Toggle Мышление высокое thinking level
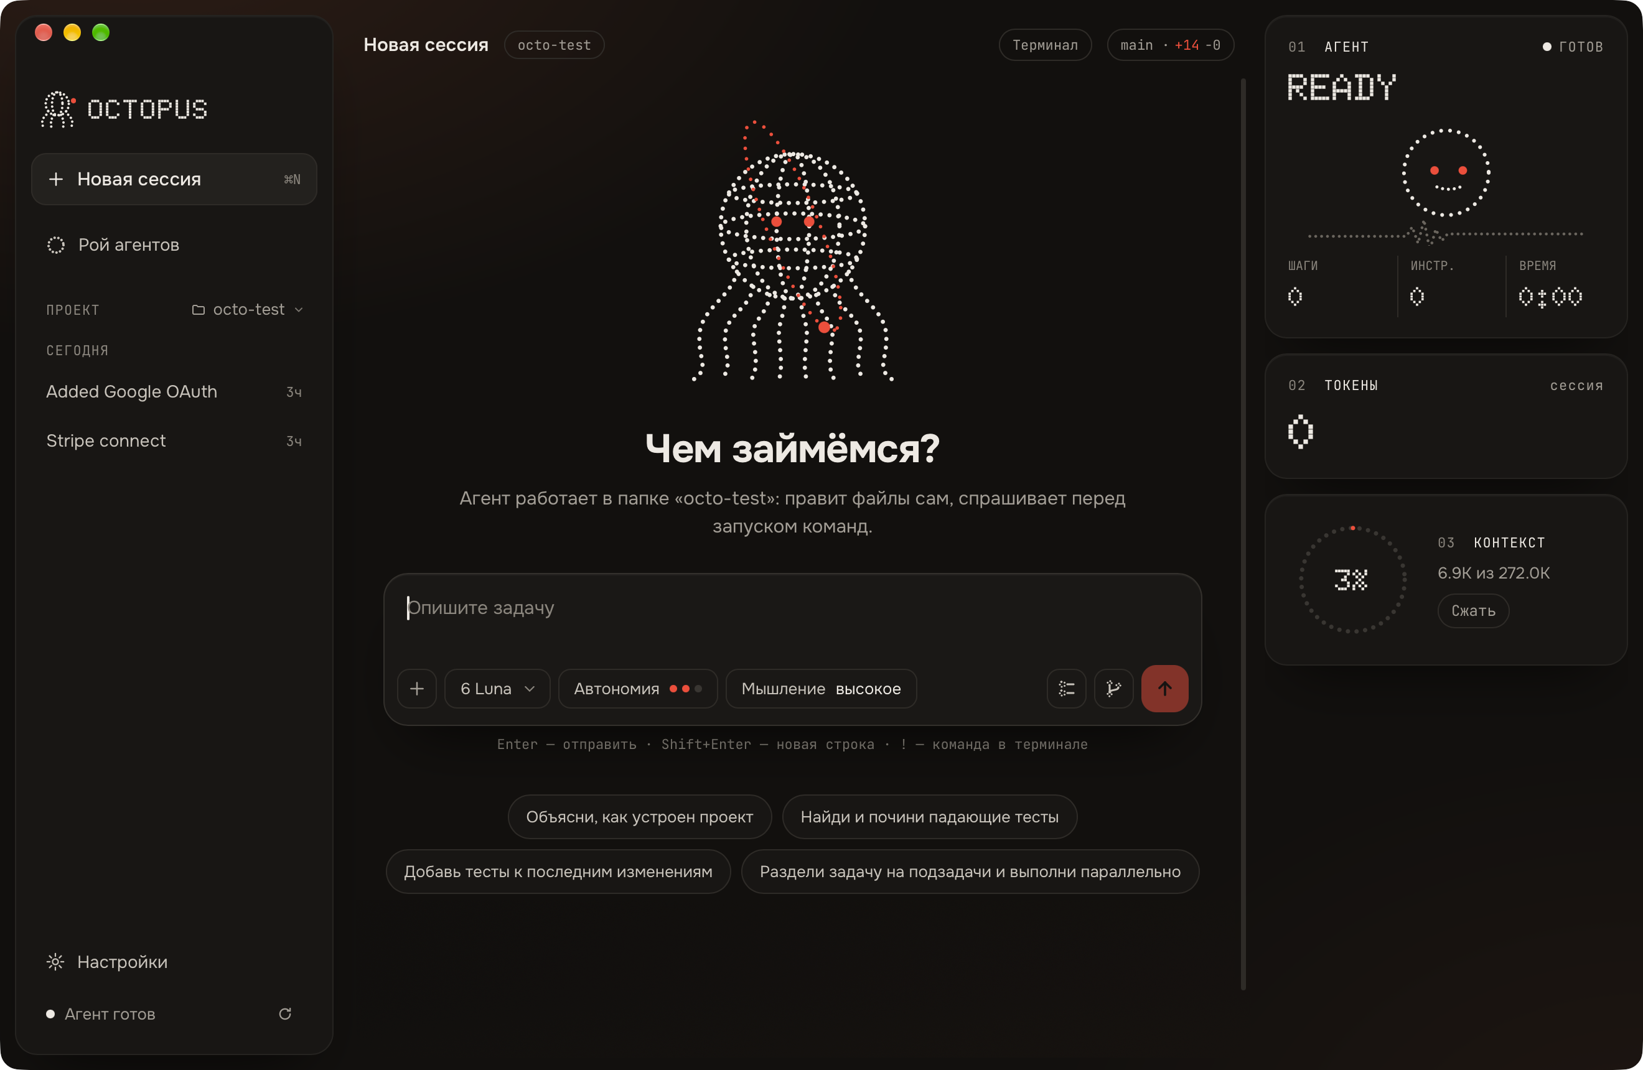Screen dimensions: 1643x1070 821,689
